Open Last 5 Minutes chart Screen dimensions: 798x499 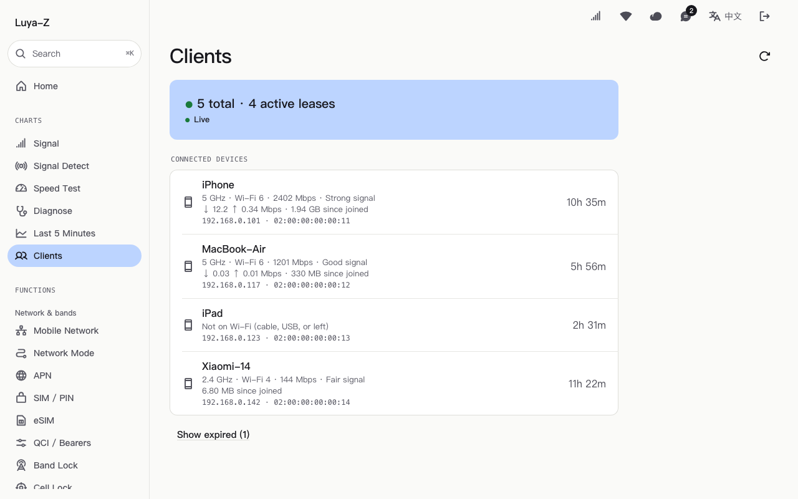(75, 233)
